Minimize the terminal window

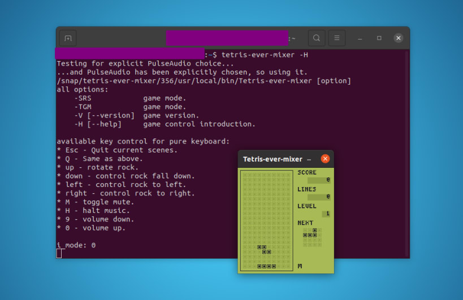[360, 38]
